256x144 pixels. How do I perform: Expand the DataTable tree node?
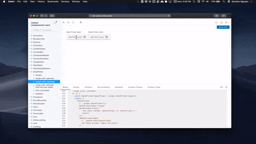[x=30, y=65]
